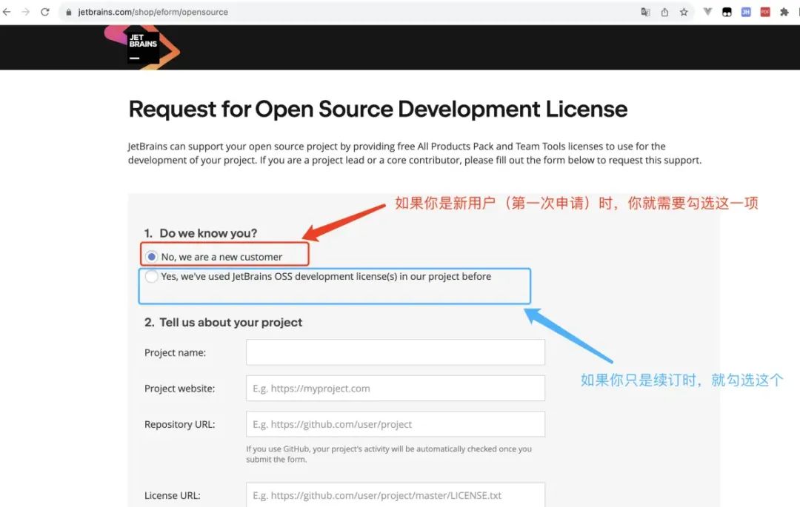Click the 'Project website:' label
This screenshot has height=507, width=800.
(x=179, y=389)
